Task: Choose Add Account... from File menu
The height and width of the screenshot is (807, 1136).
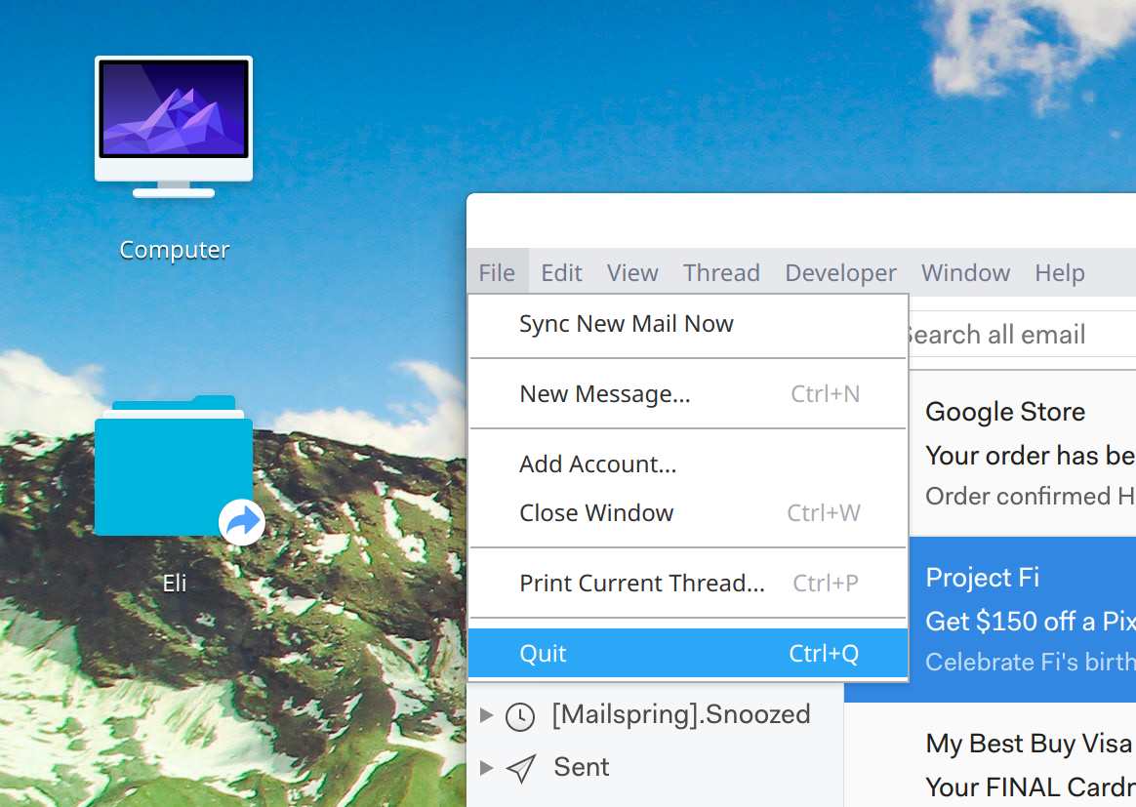Action: pos(688,464)
